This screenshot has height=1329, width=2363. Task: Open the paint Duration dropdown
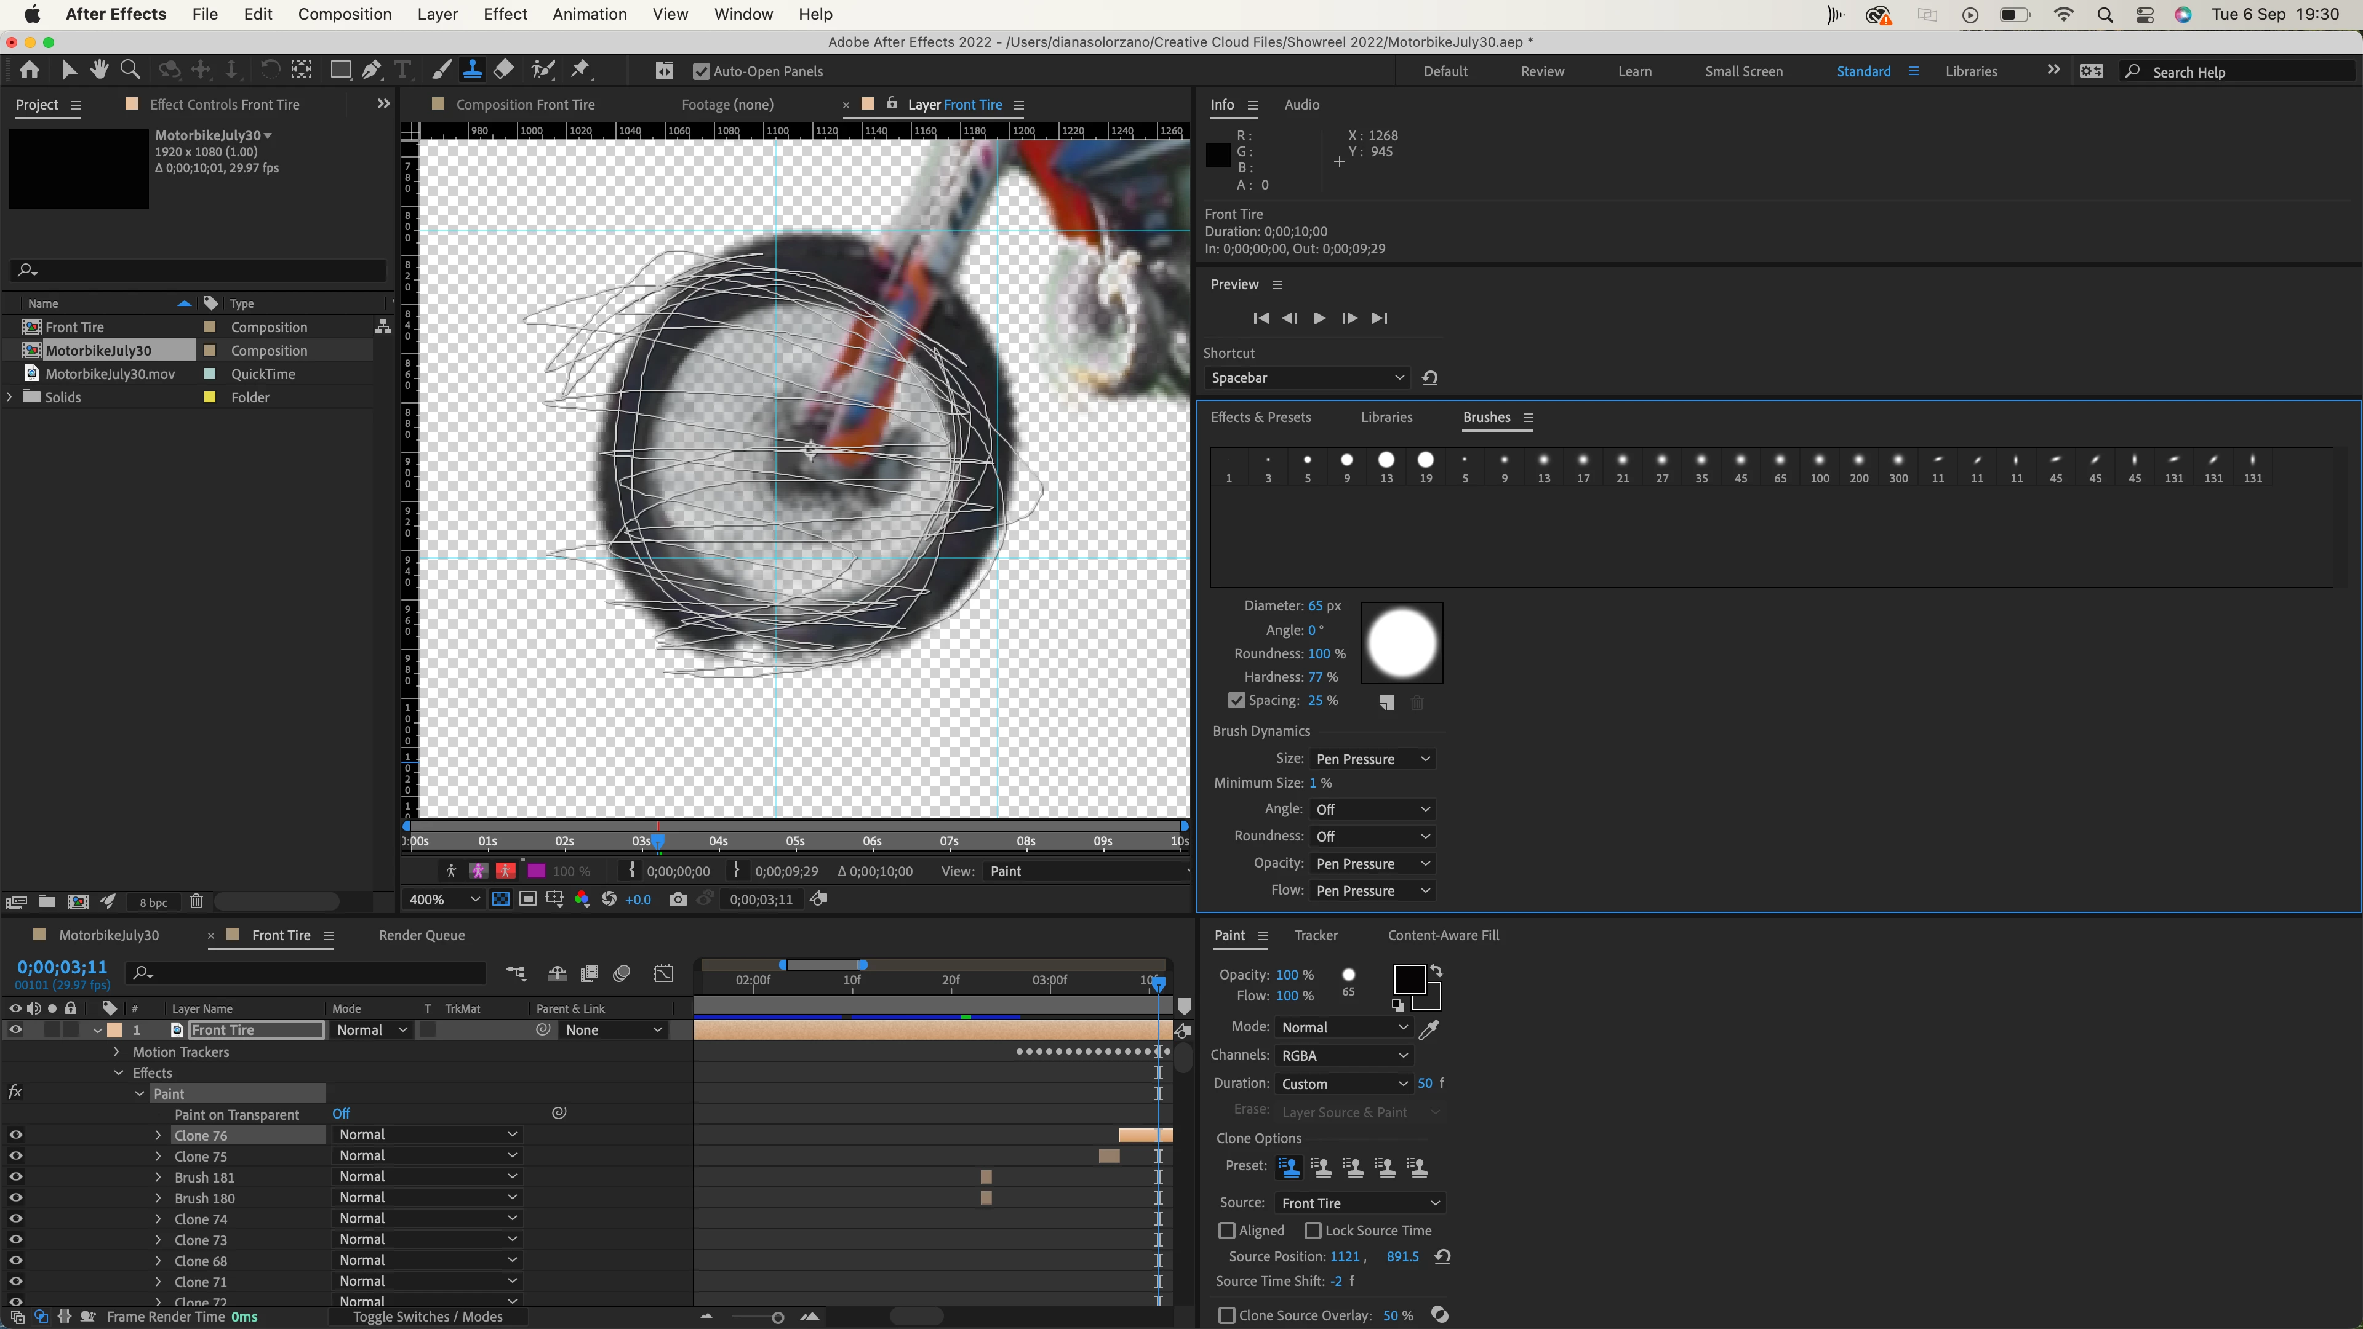click(1343, 1084)
